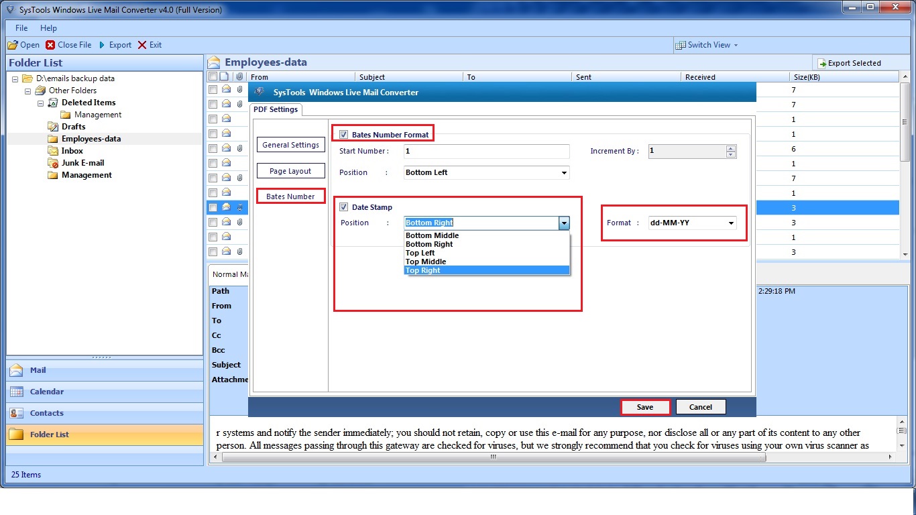
Task: Click the Junk E-mail folder icon
Action: point(53,163)
